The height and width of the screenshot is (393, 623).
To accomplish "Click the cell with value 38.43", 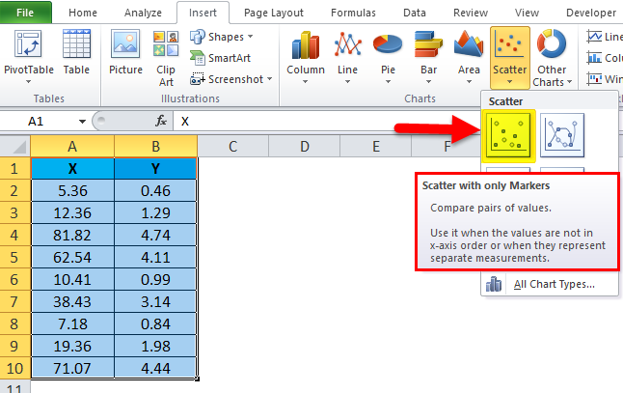I will [x=72, y=301].
